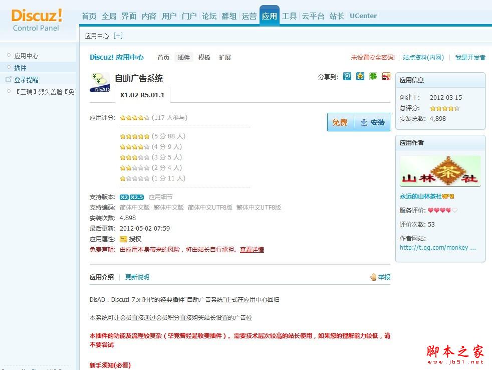Image resolution: width=492 pixels, height=370 pixels.
Task: Switch to app center 扩展 tab
Action: click(x=225, y=58)
